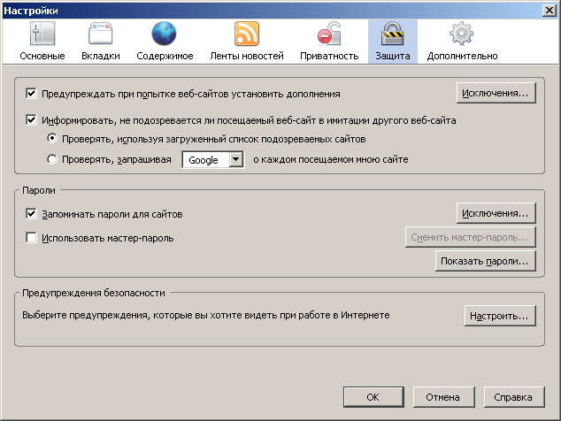This screenshot has height=421, width=561.
Task: Select radio for using downloaded suspect list
Action: tap(52, 139)
